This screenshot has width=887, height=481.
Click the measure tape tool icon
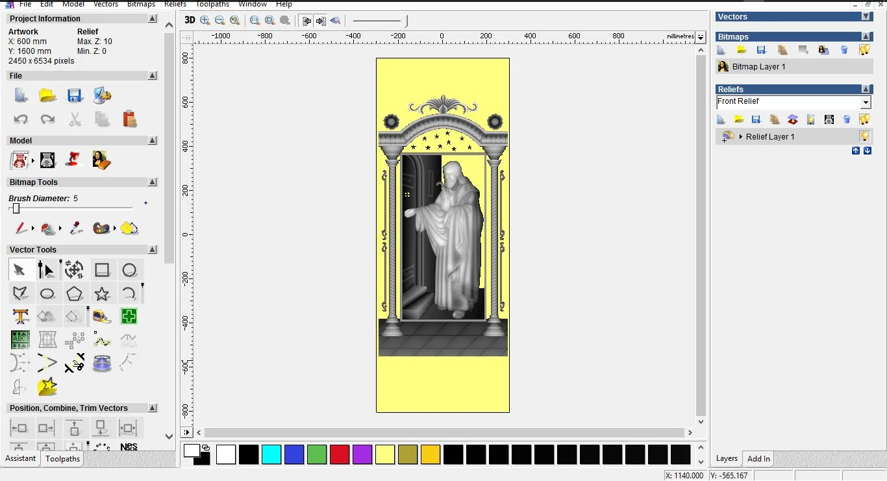pyautogui.click(x=101, y=317)
